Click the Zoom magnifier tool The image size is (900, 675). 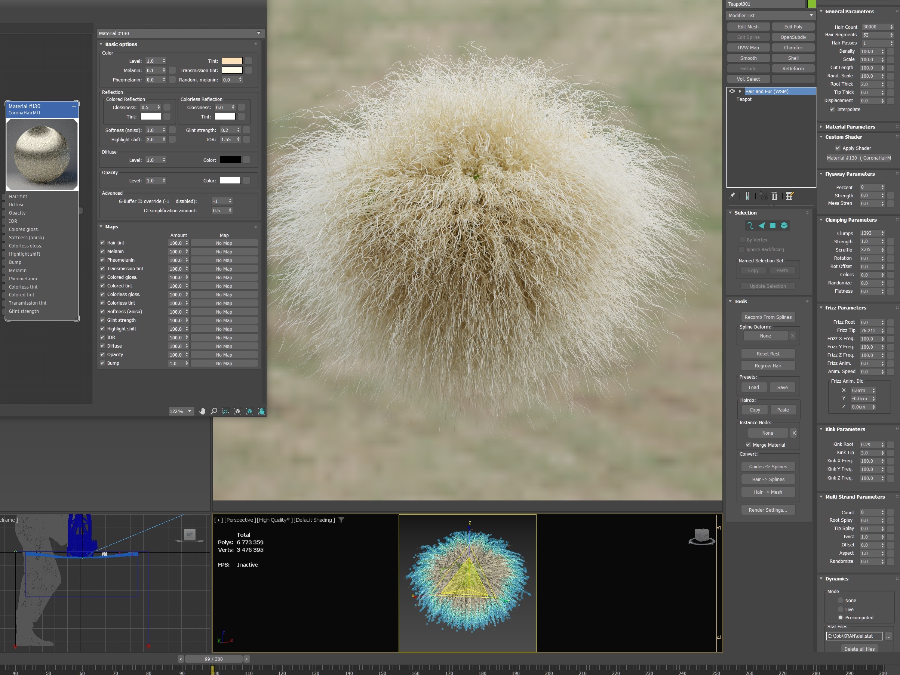click(x=214, y=411)
